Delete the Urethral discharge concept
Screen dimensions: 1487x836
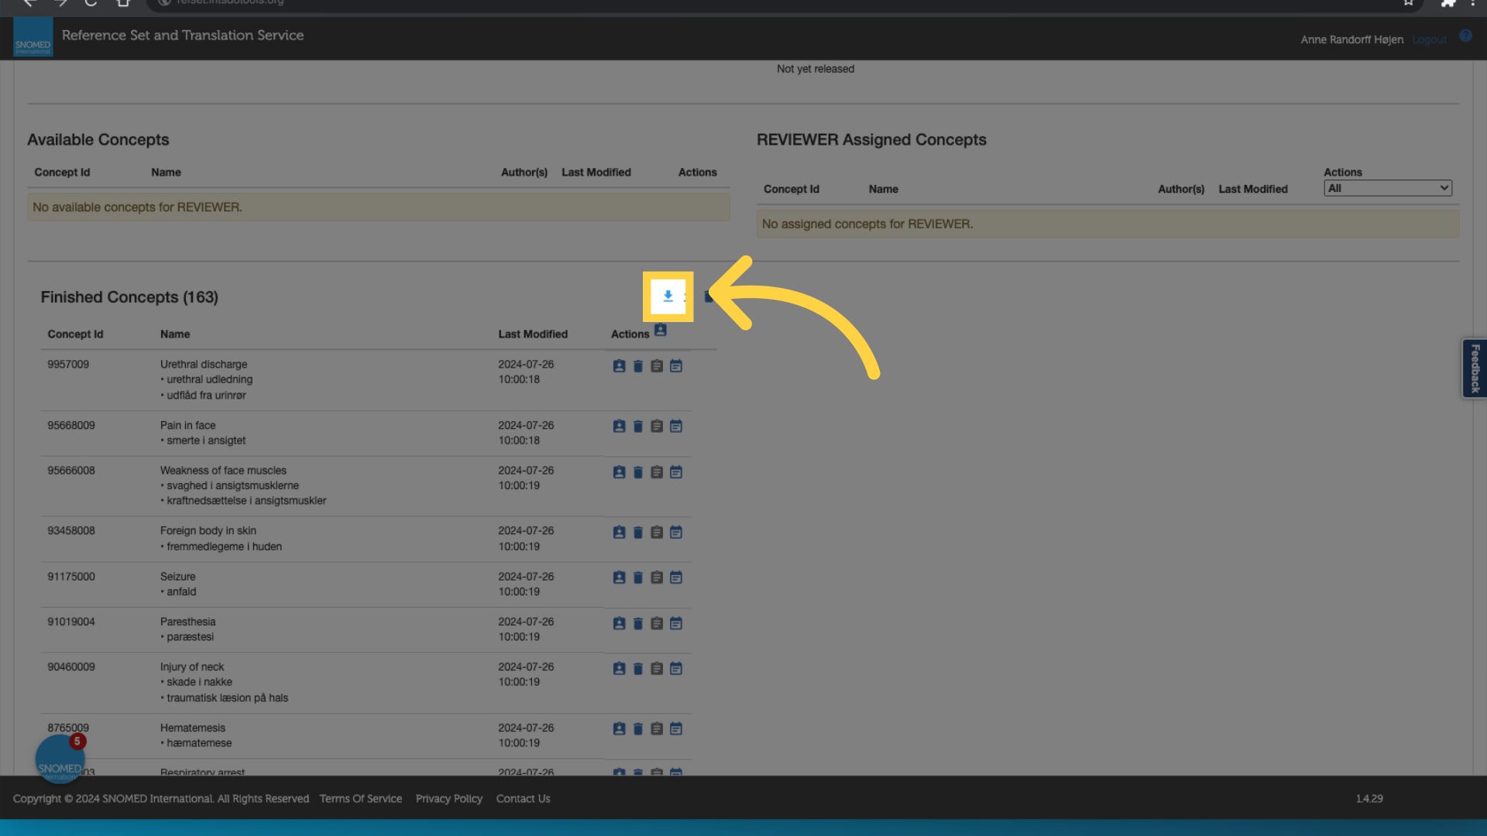tap(638, 366)
